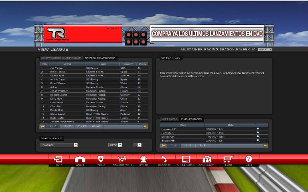Click previous page arrow in drivers table
The image size is (308, 192).
click(x=42, y=126)
